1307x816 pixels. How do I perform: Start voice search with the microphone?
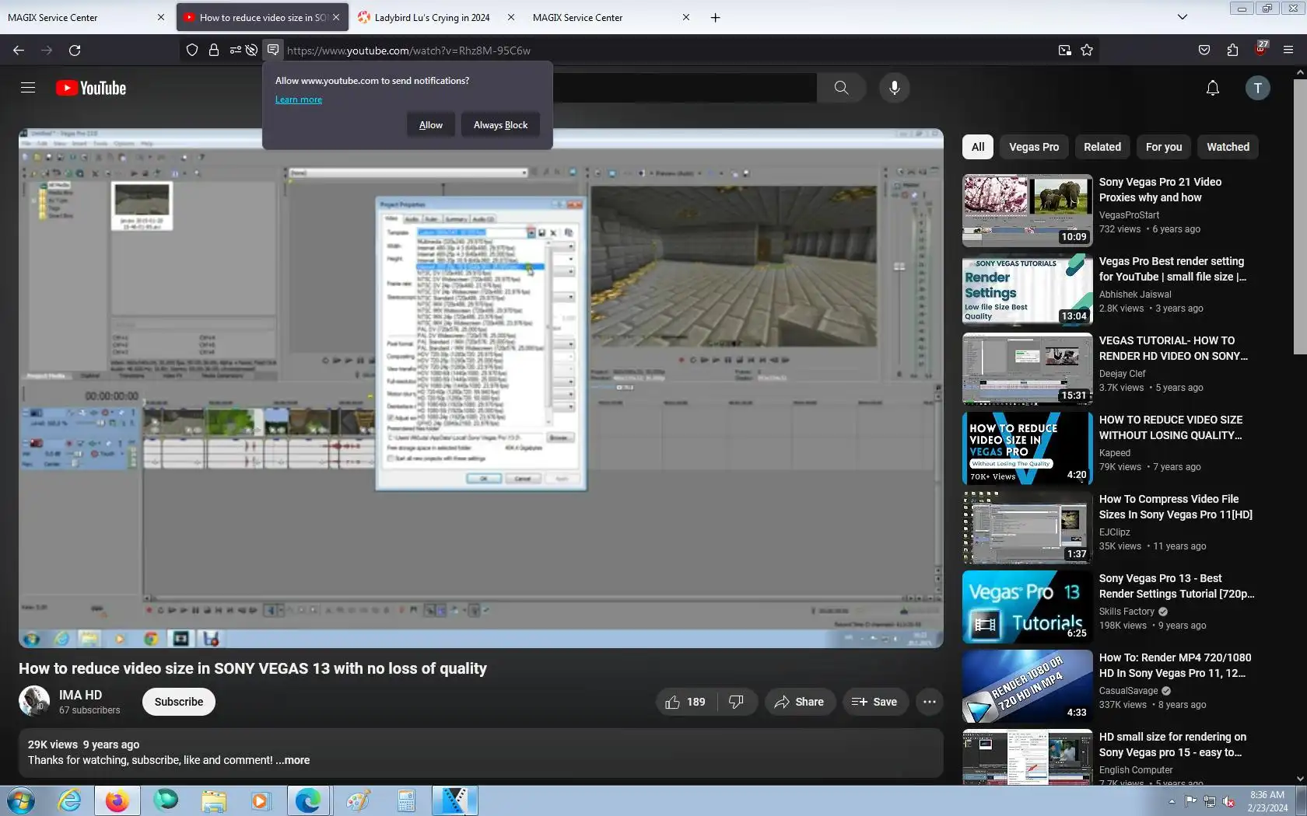click(895, 88)
